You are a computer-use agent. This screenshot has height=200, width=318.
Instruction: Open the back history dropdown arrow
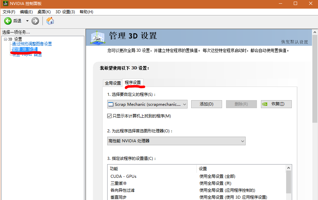click(27, 21)
